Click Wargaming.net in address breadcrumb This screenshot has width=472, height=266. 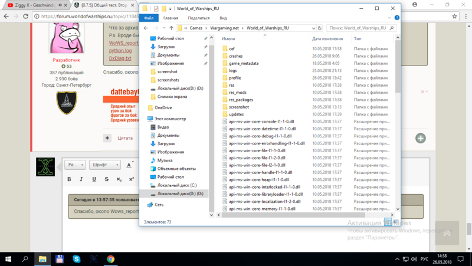[x=224, y=28]
